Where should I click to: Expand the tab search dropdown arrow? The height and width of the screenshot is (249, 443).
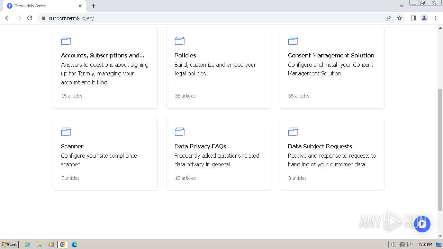(402, 6)
